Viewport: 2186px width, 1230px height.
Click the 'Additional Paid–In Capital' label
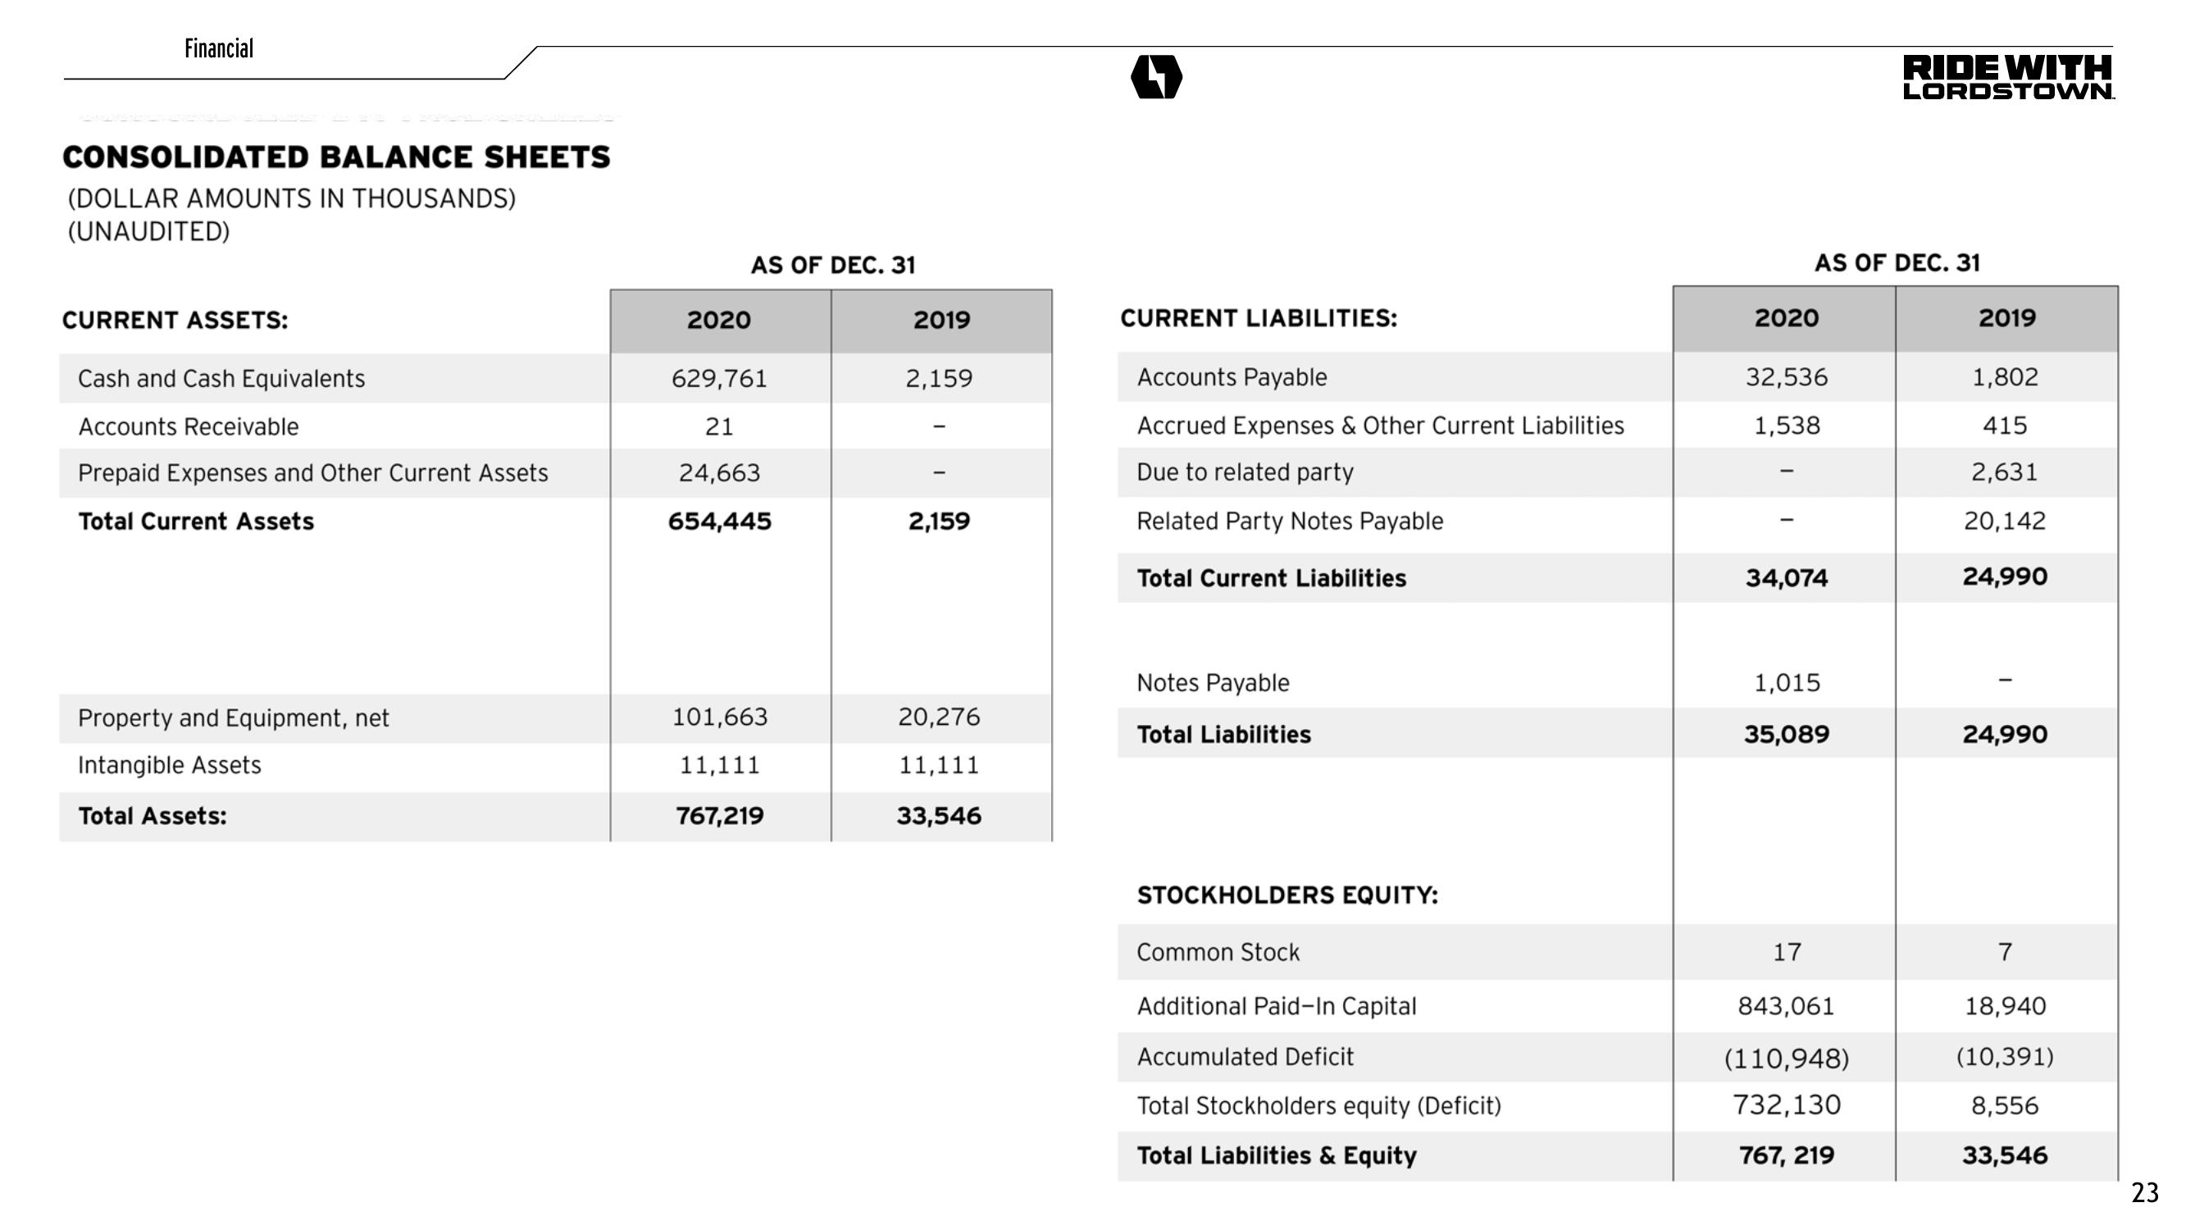click(x=1277, y=1007)
